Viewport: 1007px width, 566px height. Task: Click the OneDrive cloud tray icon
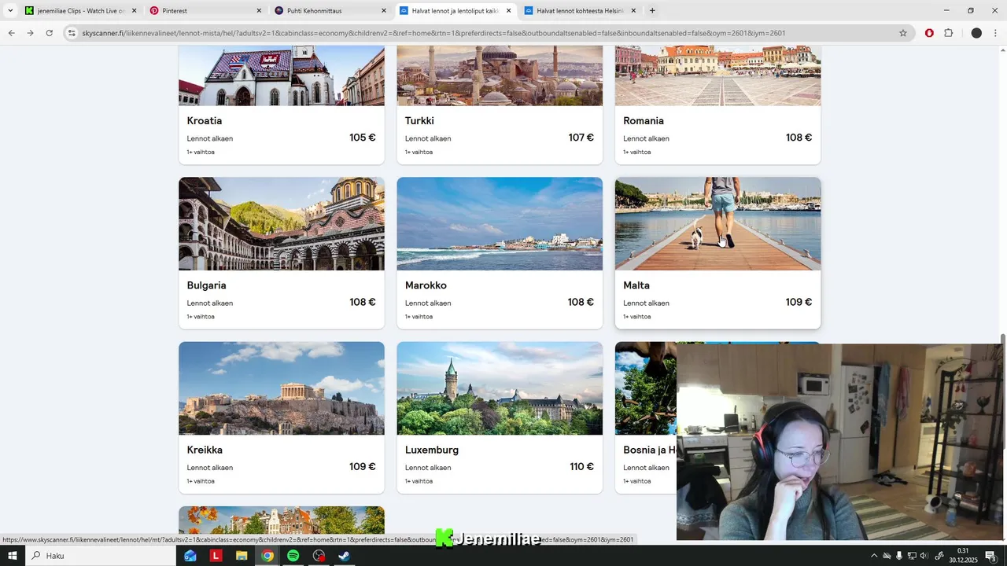click(x=887, y=556)
